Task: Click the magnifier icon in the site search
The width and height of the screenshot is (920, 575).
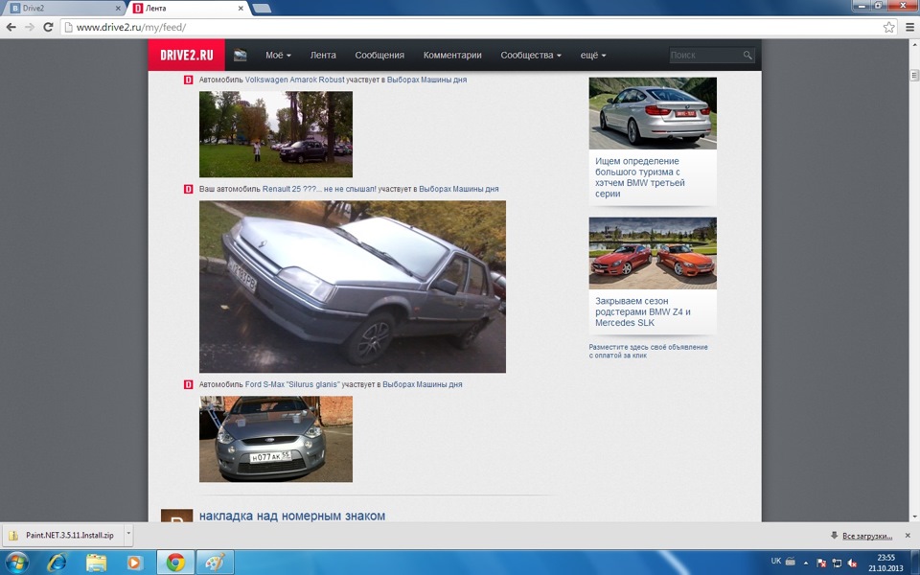Action: [x=747, y=56]
